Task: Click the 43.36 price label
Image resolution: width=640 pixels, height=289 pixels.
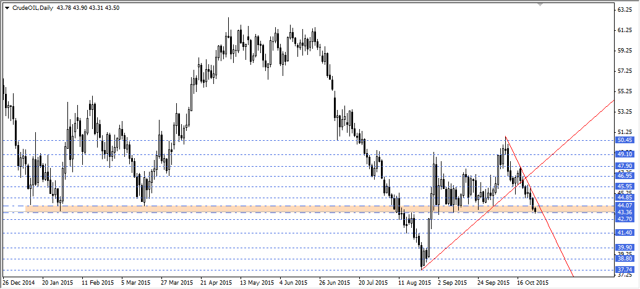Action: coord(625,212)
